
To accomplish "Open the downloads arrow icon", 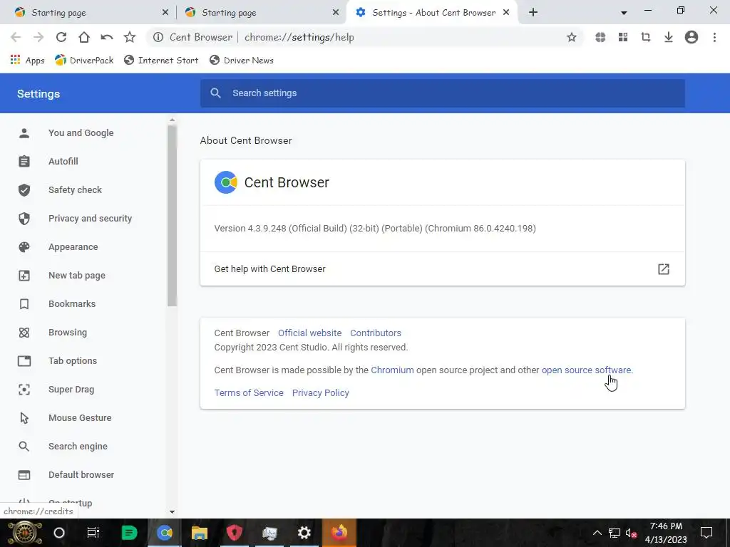I will point(669,37).
